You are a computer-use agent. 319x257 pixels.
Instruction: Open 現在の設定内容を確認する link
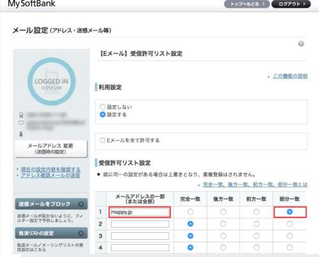(50, 170)
